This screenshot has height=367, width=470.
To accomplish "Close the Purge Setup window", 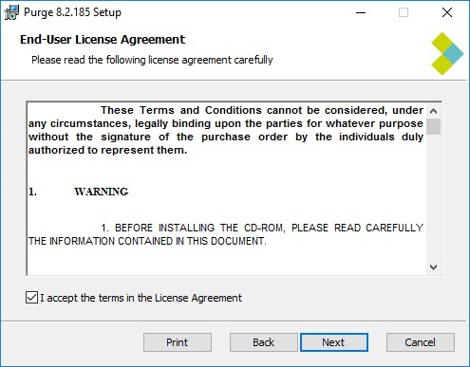I will (x=447, y=12).
